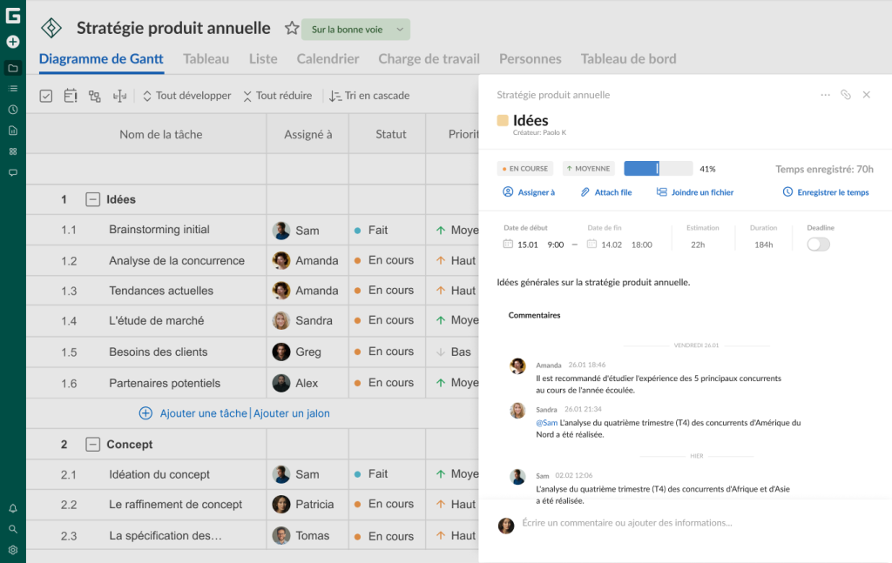Click Sam's avatar in the comments

click(517, 476)
